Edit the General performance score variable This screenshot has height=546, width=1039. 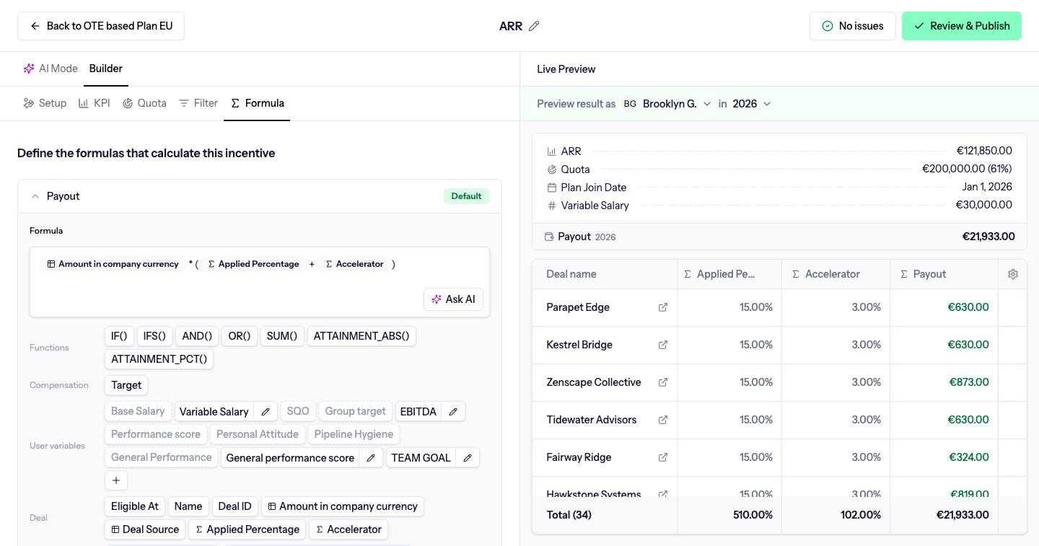point(371,457)
